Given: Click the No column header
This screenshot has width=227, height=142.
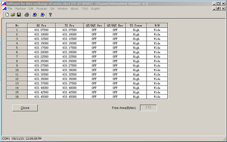Looking at the screenshot, I should click(x=17, y=26).
